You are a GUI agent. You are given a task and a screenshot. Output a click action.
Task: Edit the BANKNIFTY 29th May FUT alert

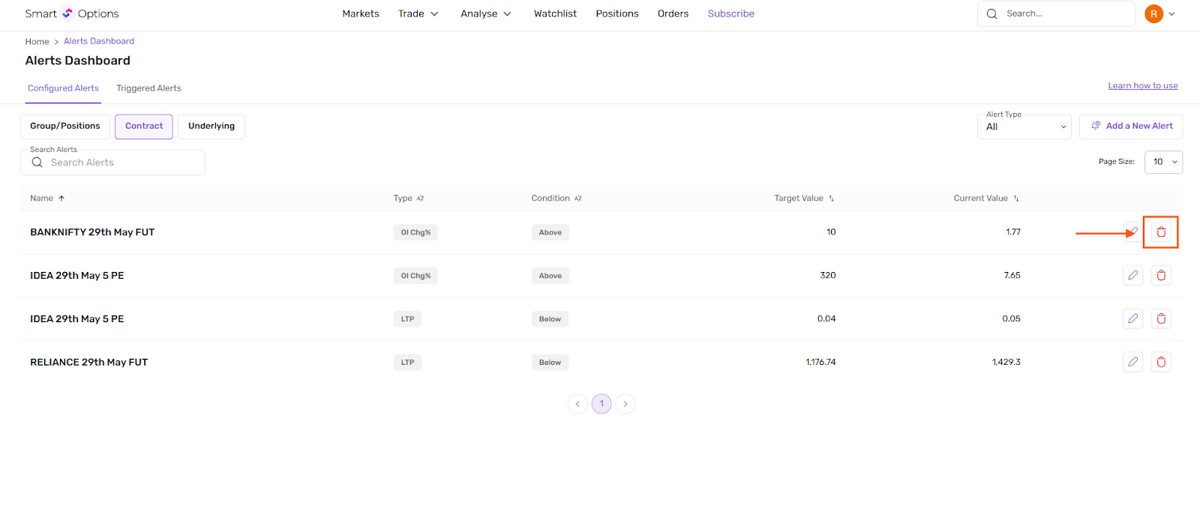tap(1132, 232)
